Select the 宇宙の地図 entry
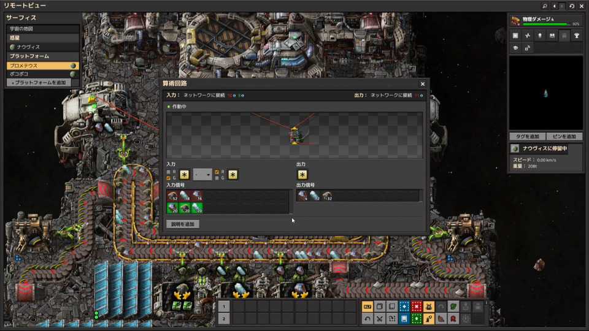The height and width of the screenshot is (331, 589). click(42, 29)
